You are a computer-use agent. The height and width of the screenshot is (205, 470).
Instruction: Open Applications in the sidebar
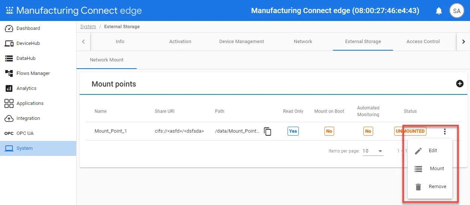(x=30, y=103)
